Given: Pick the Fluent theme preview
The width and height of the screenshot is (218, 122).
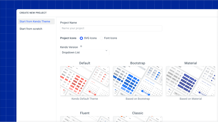Looking at the screenshot, I should [x=85, y=119].
